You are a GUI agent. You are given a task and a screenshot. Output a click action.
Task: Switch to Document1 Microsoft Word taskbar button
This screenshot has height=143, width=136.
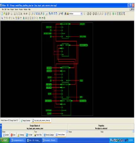coord(50,140)
